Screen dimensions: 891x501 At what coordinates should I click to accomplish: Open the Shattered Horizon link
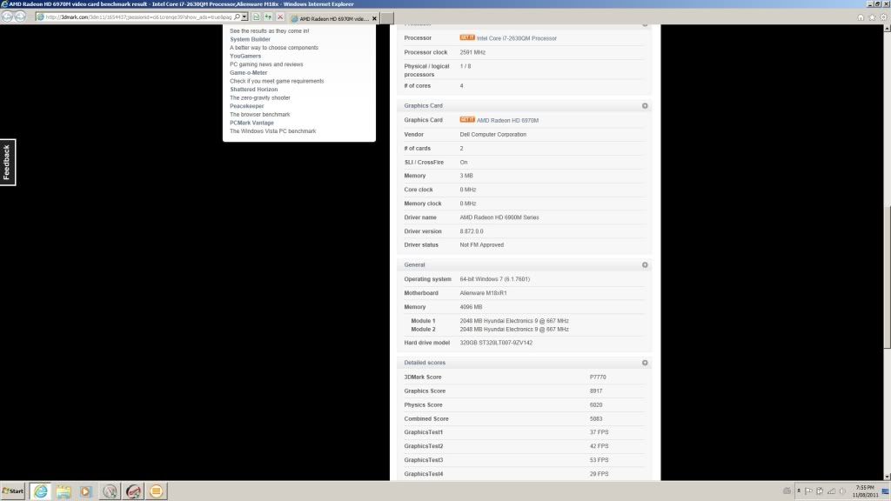pyautogui.click(x=254, y=90)
